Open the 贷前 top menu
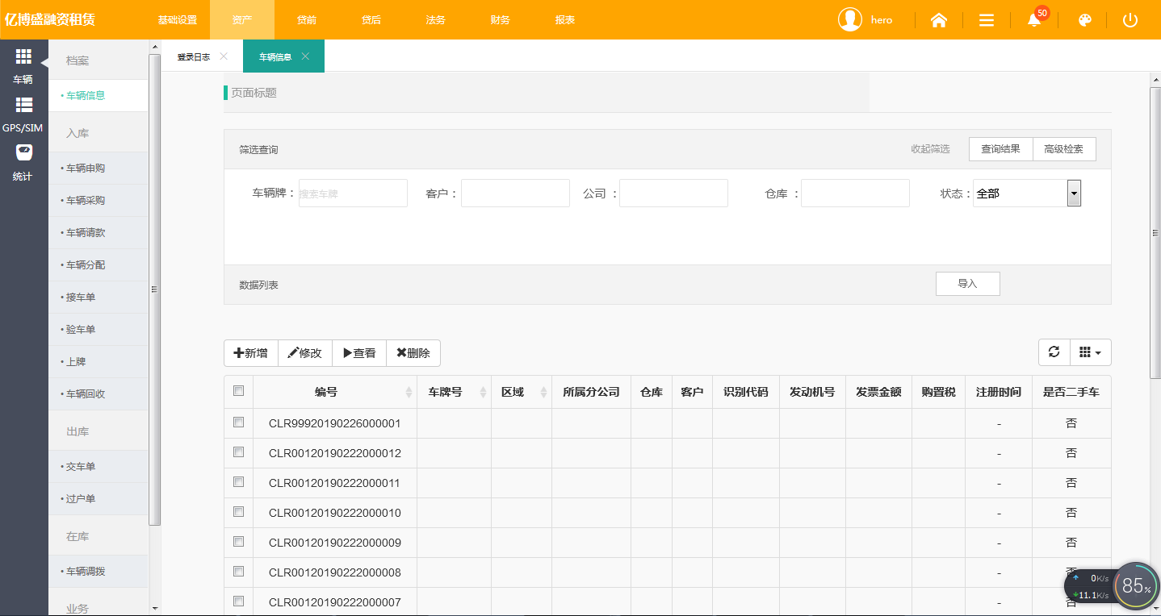 (x=307, y=20)
